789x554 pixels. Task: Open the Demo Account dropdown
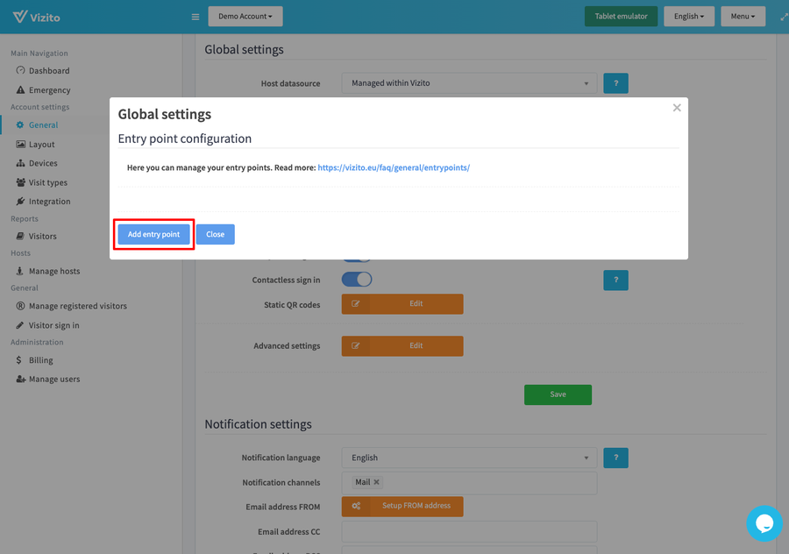coord(245,16)
